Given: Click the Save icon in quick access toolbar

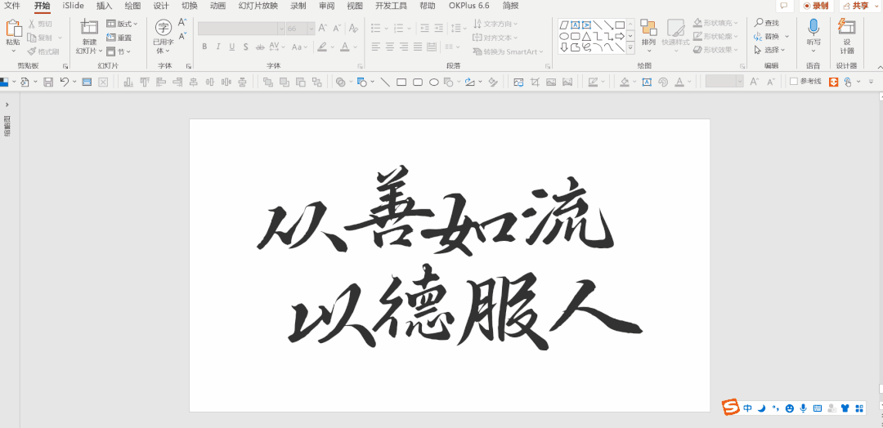Looking at the screenshot, I should click(x=48, y=82).
